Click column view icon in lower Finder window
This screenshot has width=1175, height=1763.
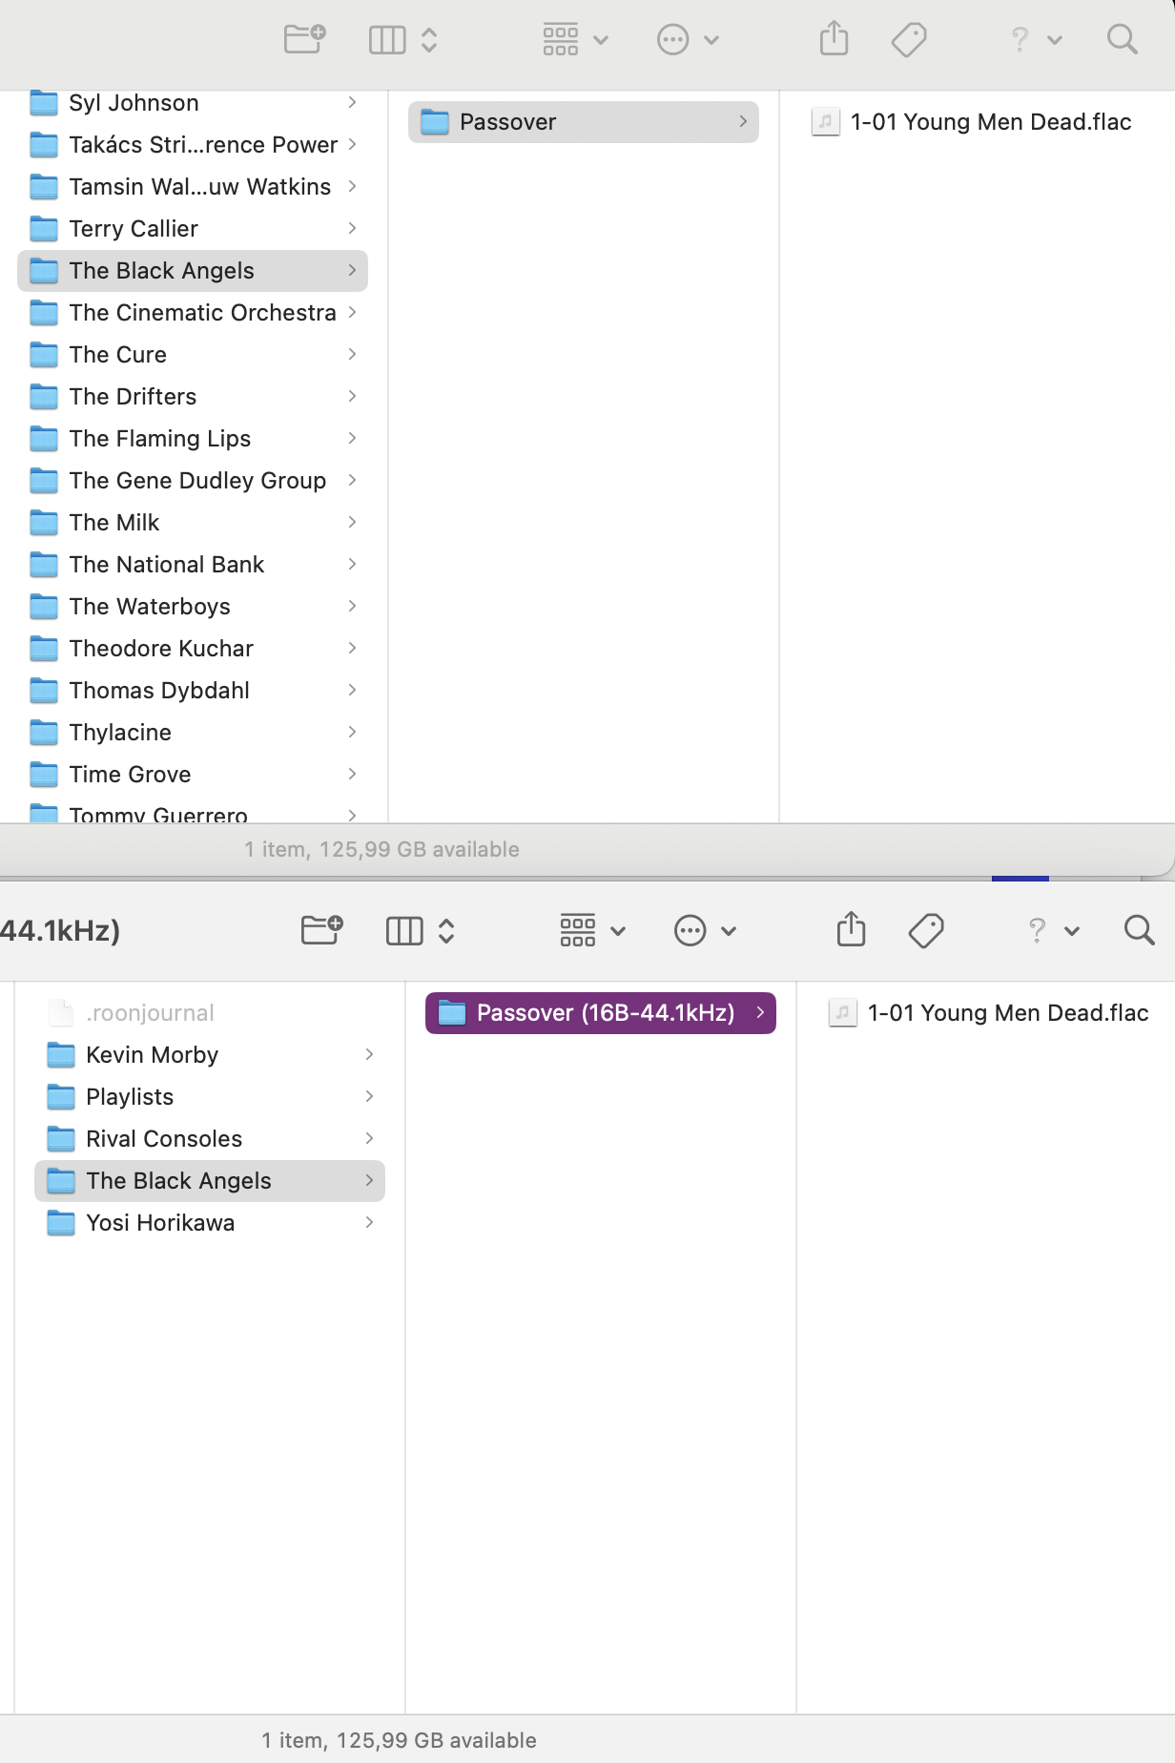tap(404, 931)
